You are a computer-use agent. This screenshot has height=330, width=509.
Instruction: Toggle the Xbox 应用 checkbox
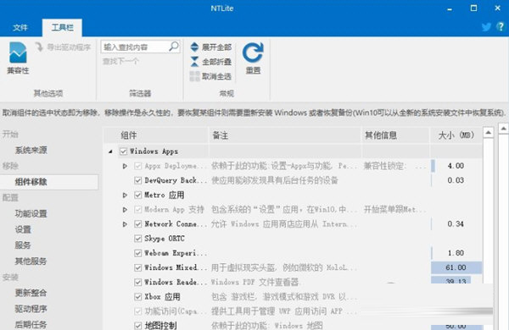click(138, 297)
